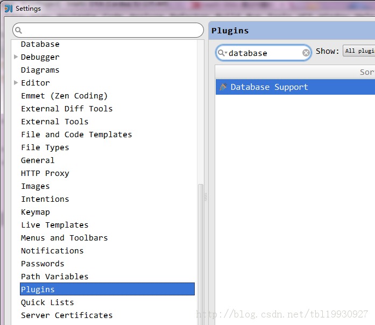
Task: Select Passwords settings entry
Action: point(43,264)
